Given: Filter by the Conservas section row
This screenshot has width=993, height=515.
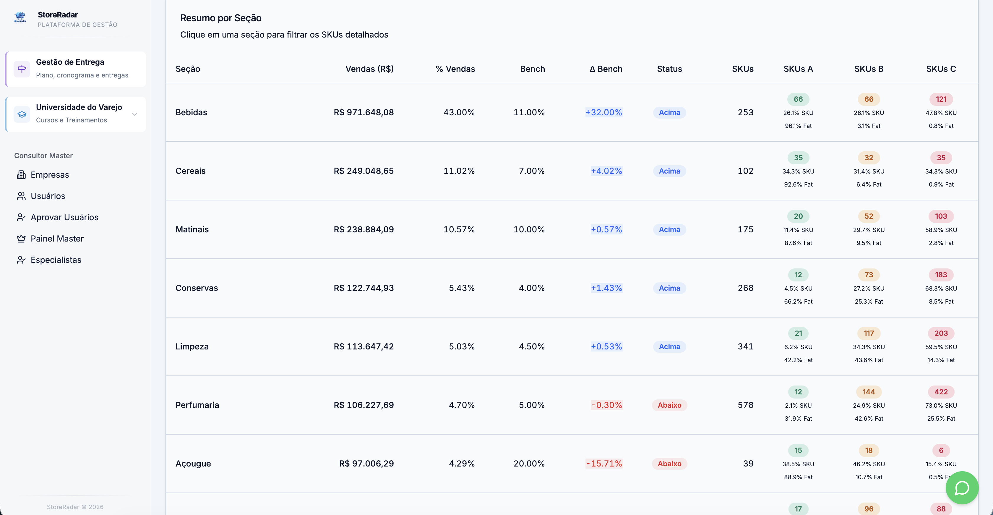Looking at the screenshot, I should pos(572,288).
